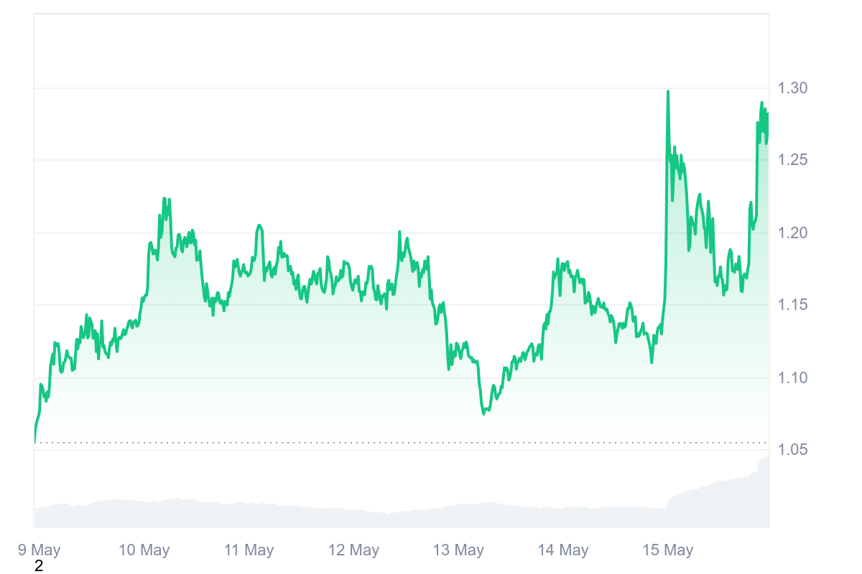The image size is (862, 574).
Task: Click the price line's starting point on 9 May
Action: tap(34, 441)
